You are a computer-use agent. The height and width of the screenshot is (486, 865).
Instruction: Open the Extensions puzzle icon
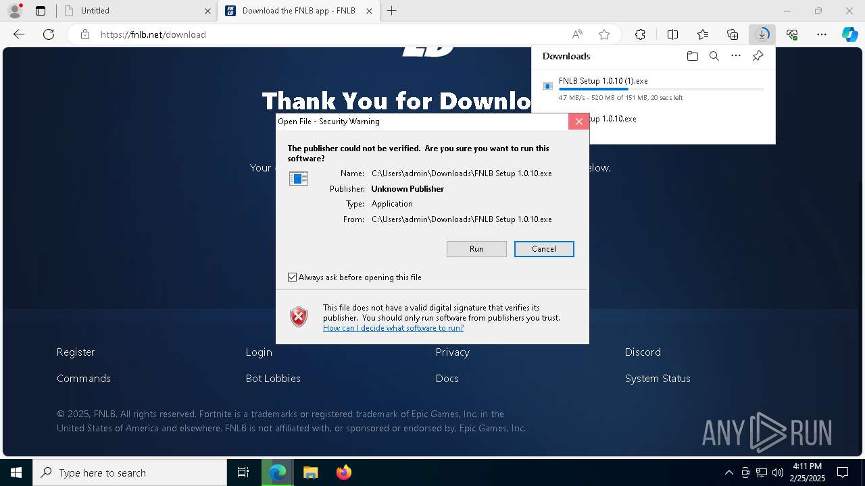(640, 34)
